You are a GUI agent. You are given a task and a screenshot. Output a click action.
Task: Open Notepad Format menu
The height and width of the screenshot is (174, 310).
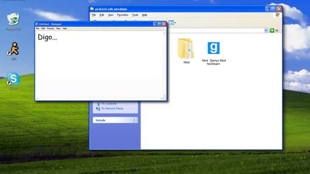pos(50,29)
